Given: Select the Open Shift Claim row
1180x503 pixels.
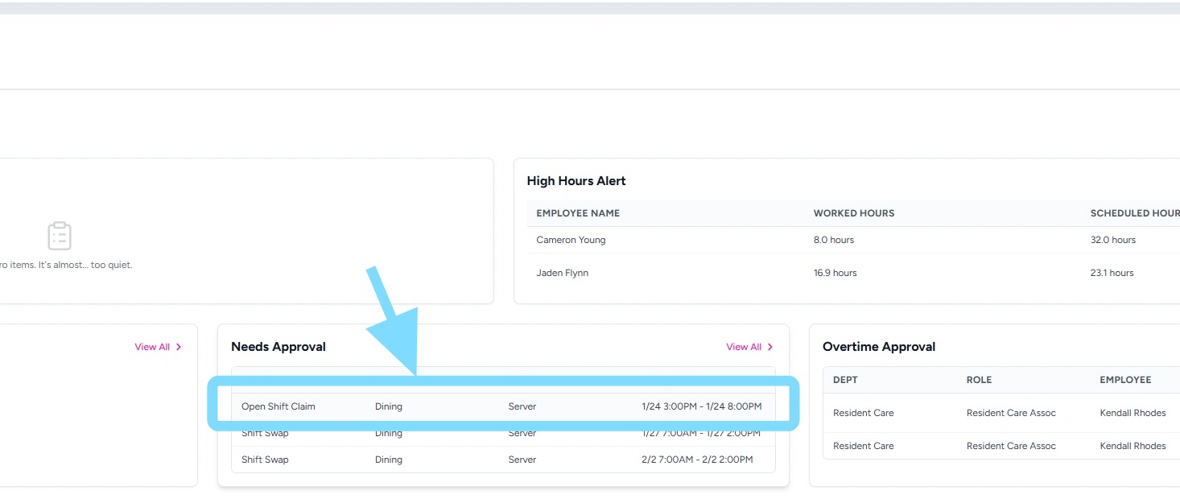Looking at the screenshot, I should pyautogui.click(x=502, y=406).
